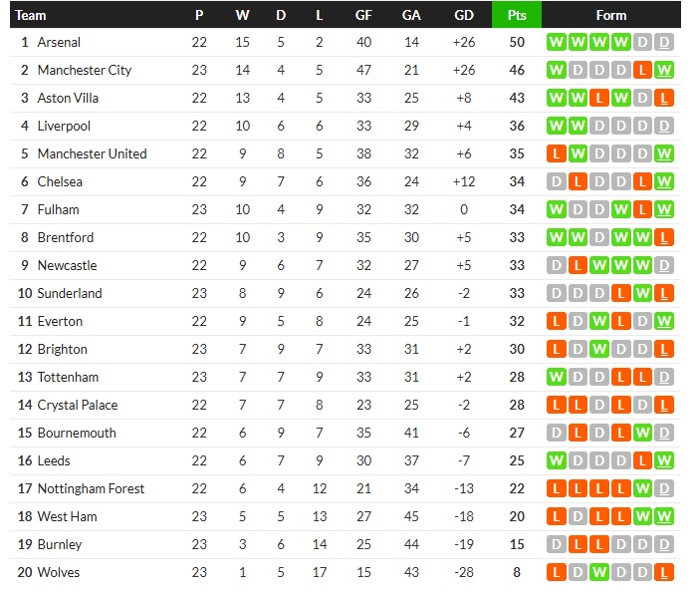Click Manchester United's only loss form badge
The width and height of the screenshot is (695, 594).
pos(556,154)
